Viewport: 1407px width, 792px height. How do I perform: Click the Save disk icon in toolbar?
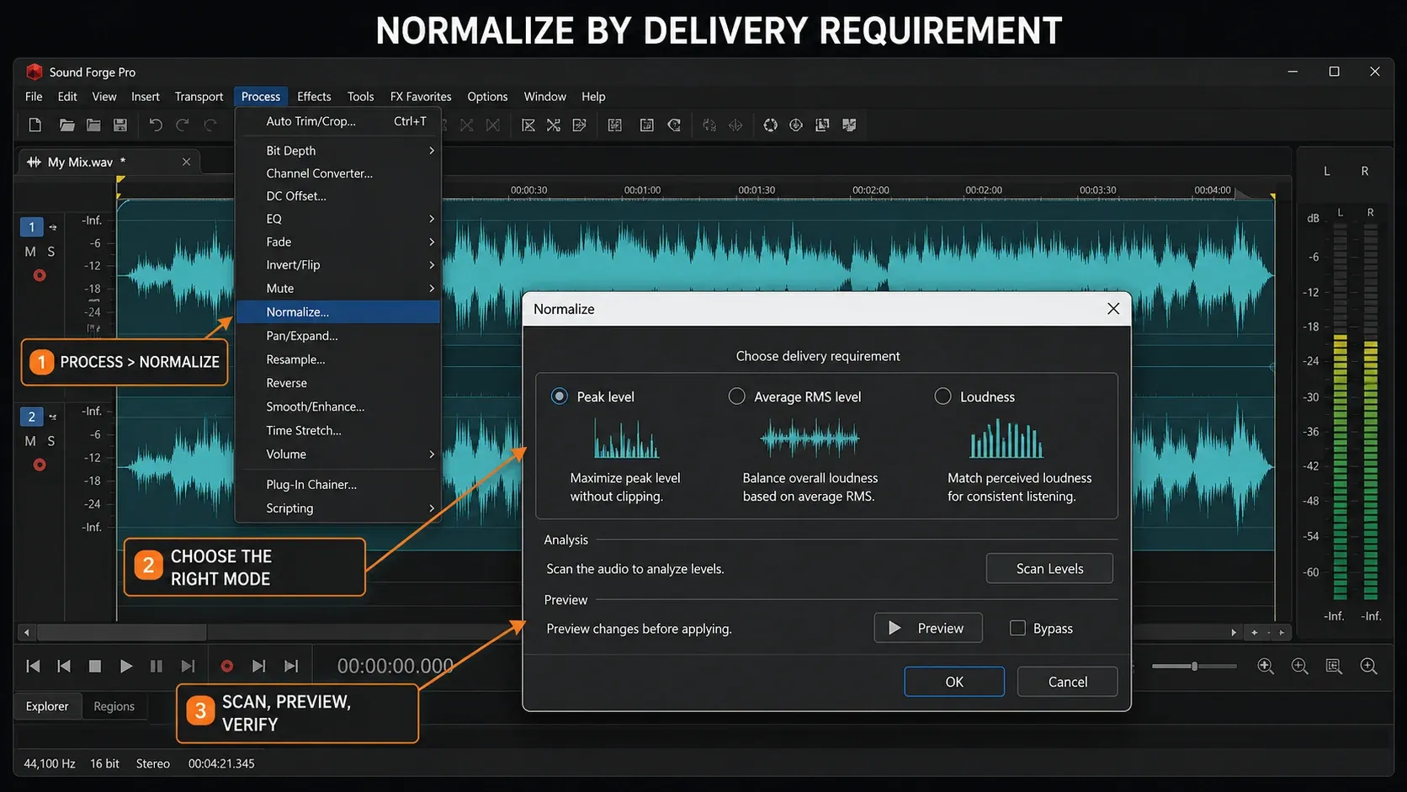pos(120,125)
